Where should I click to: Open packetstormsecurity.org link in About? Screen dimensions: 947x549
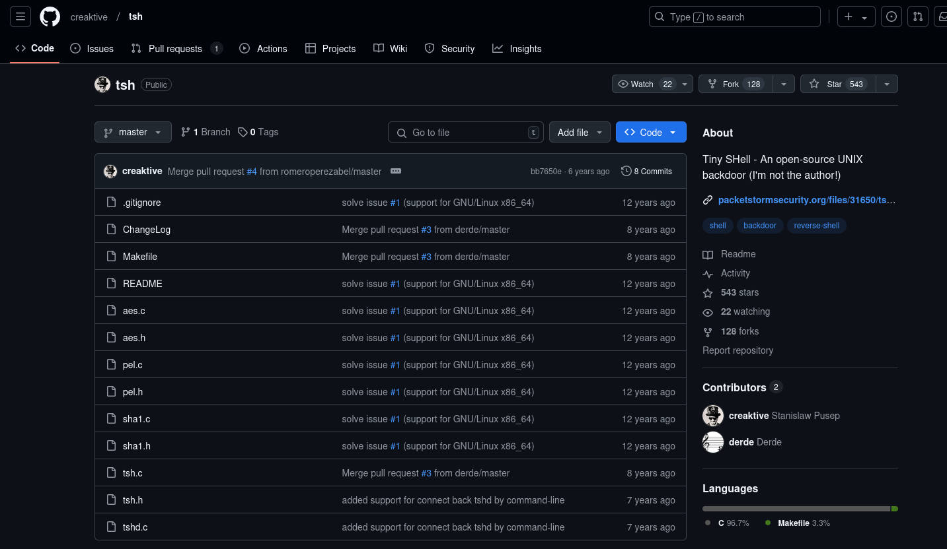(x=807, y=200)
